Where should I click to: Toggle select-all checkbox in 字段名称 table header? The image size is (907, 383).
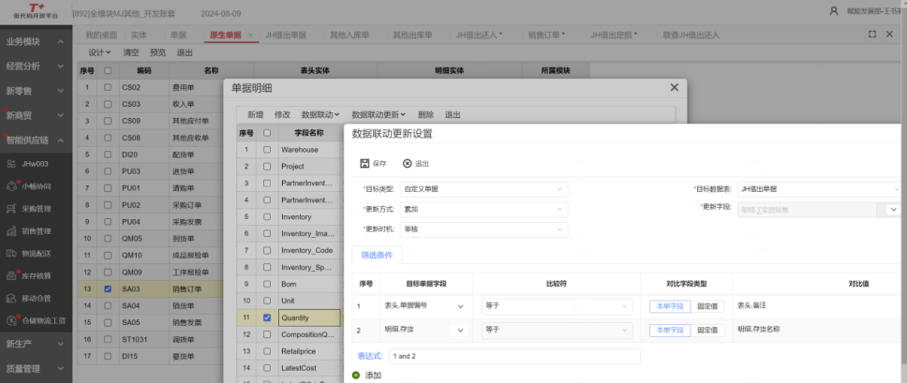(x=267, y=133)
